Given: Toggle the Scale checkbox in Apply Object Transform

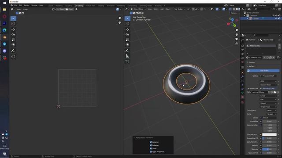Looking at the screenshot, I should (x=151, y=148).
